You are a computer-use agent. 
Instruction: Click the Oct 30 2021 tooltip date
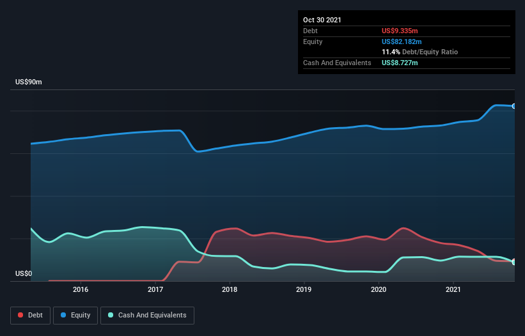coord(322,20)
